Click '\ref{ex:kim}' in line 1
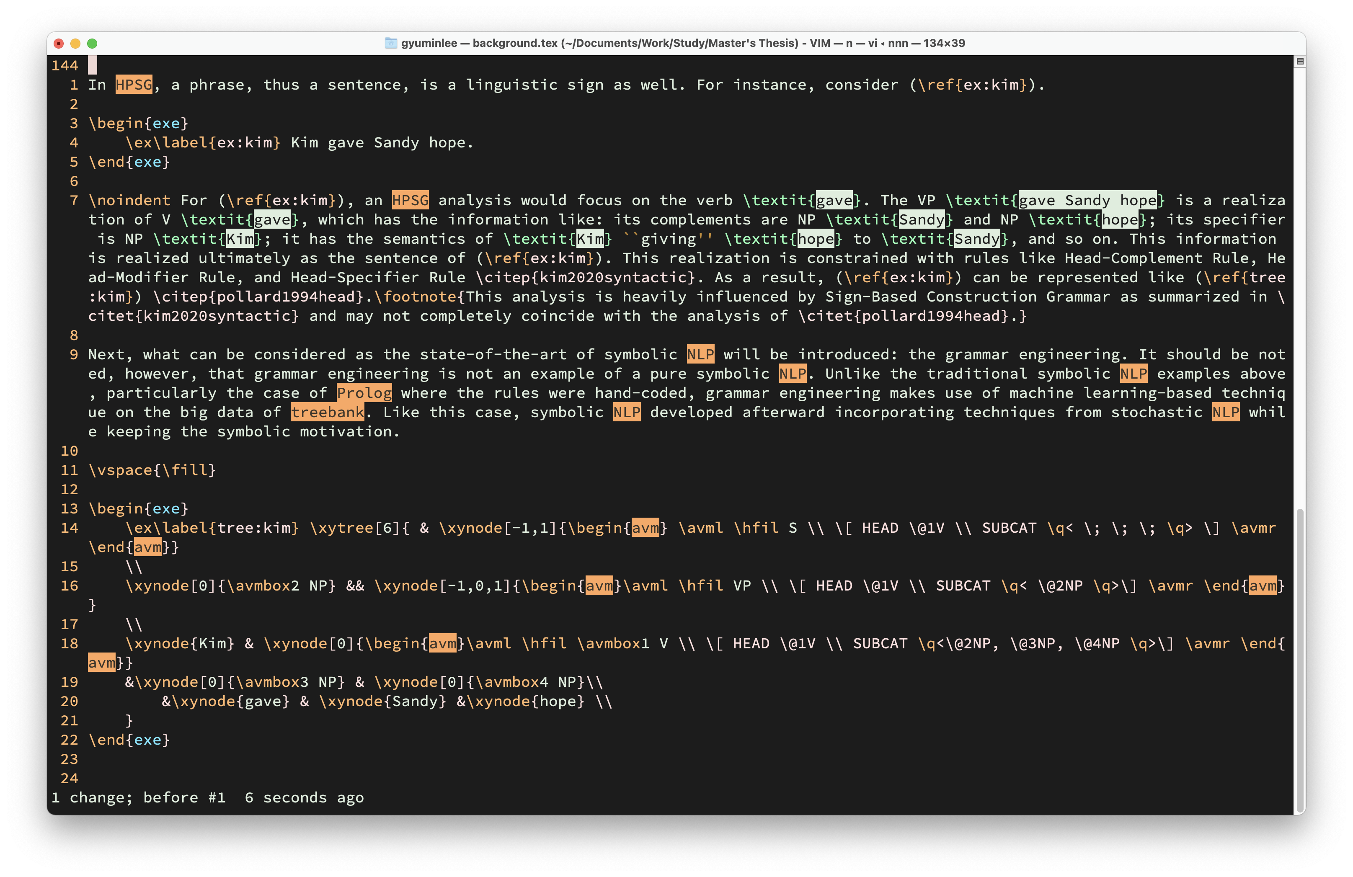The width and height of the screenshot is (1353, 877). click(x=972, y=85)
